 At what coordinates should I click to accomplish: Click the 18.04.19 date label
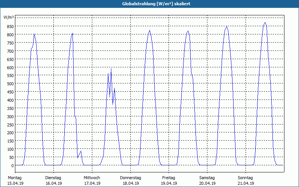pyautogui.click(x=130, y=183)
